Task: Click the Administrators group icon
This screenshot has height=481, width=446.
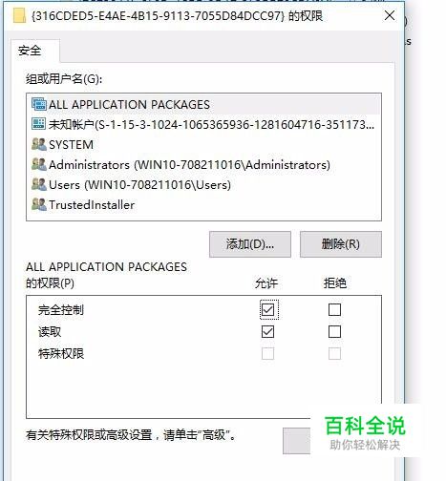Action: point(39,164)
